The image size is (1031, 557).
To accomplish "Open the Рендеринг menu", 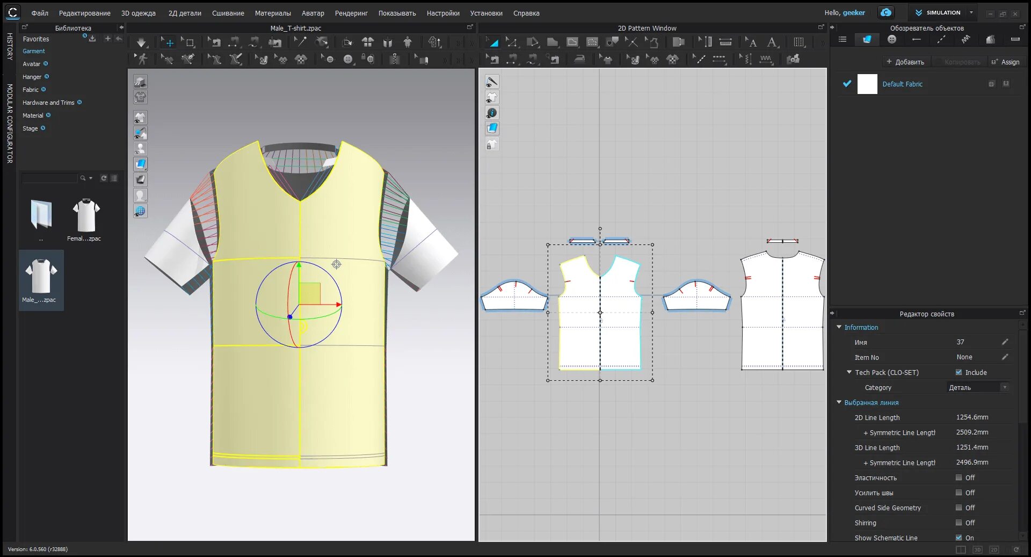I will [x=351, y=13].
